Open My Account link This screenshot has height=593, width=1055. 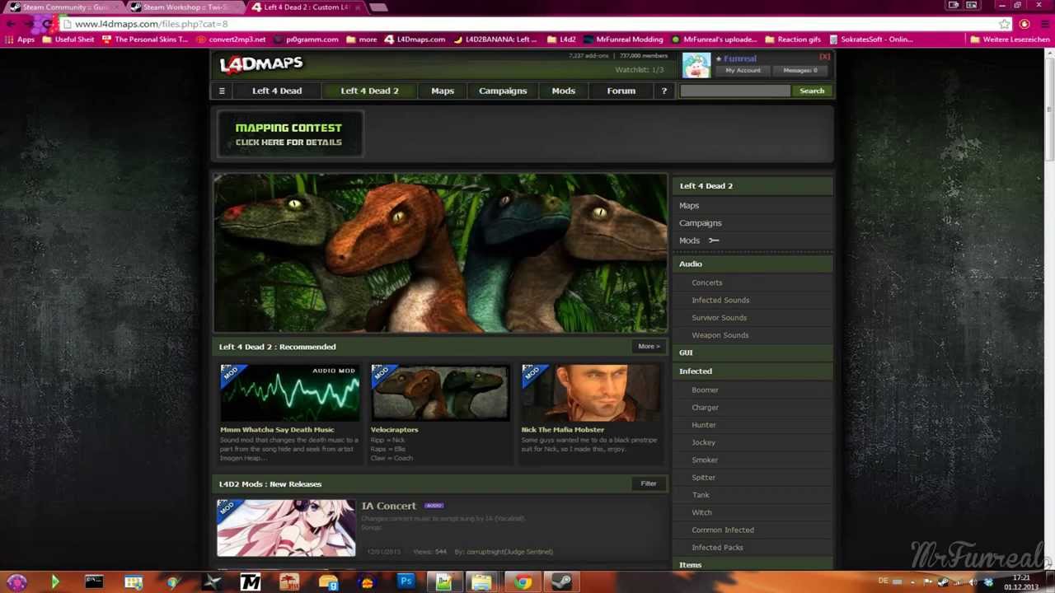tap(743, 70)
